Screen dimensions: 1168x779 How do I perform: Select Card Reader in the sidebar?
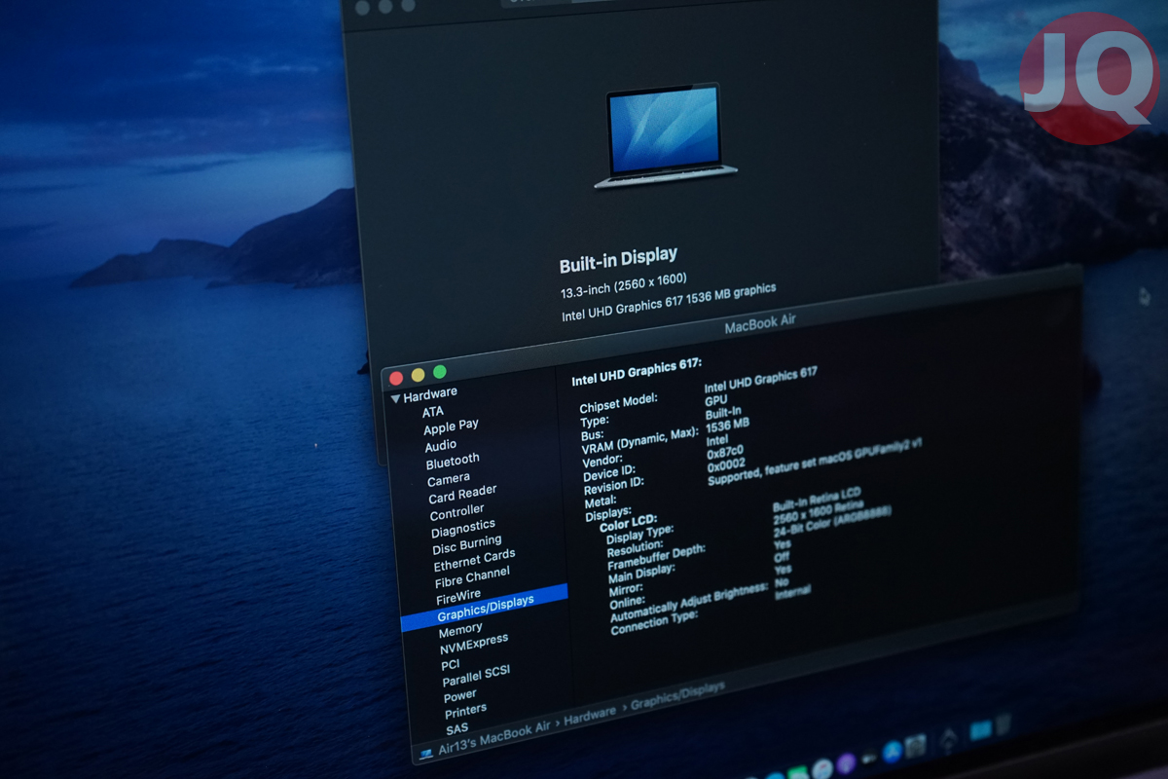[462, 494]
